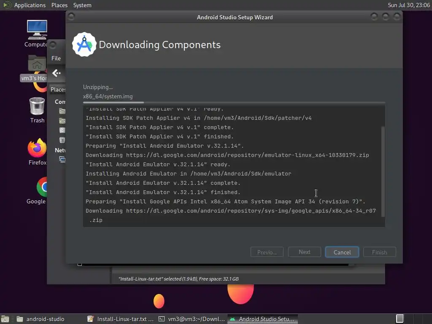The height and width of the screenshot is (324, 432).
Task: Click the log output vertical scrollbar
Action: point(383,172)
